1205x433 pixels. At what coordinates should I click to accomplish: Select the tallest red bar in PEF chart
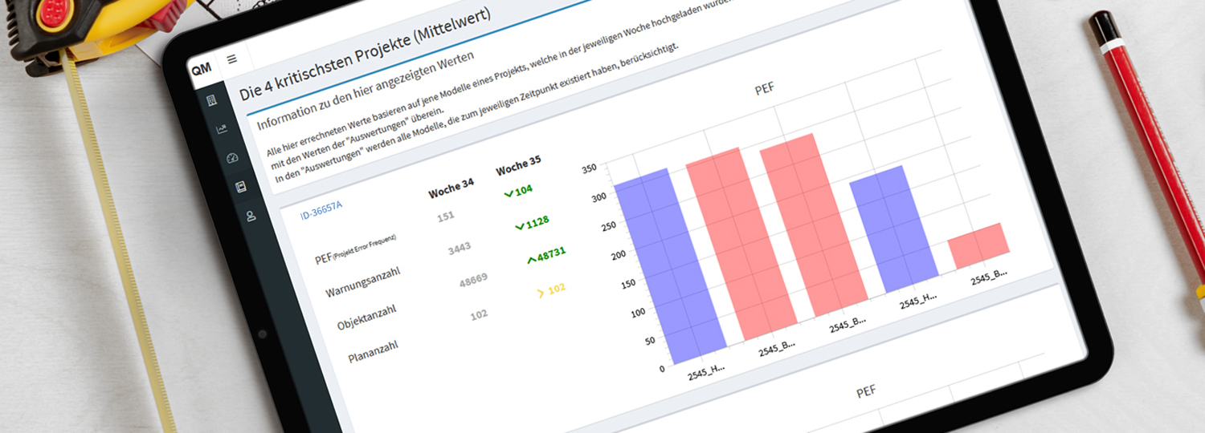pyautogui.click(x=811, y=225)
